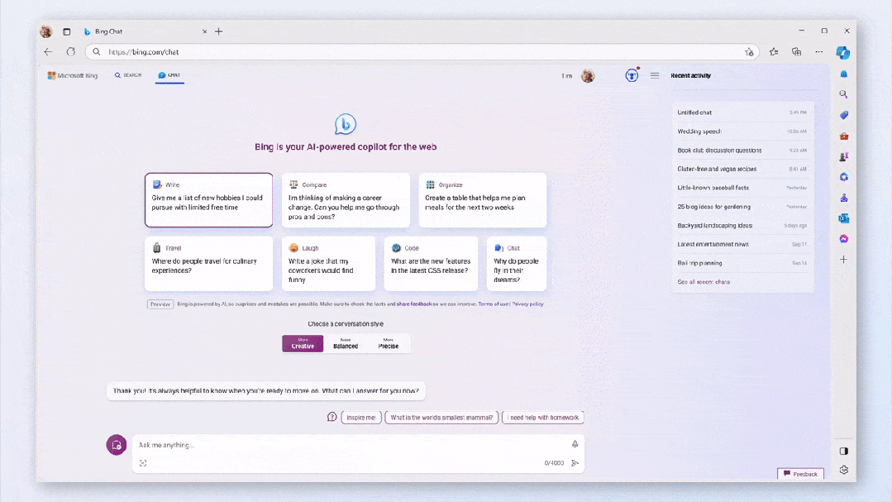Viewport: 892px width, 502px height.
Task: Choose the Write hobbies suggestion card
Action: 209,200
